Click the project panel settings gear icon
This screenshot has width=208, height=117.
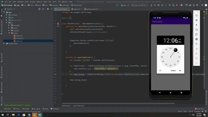pyautogui.click(x=48, y=9)
